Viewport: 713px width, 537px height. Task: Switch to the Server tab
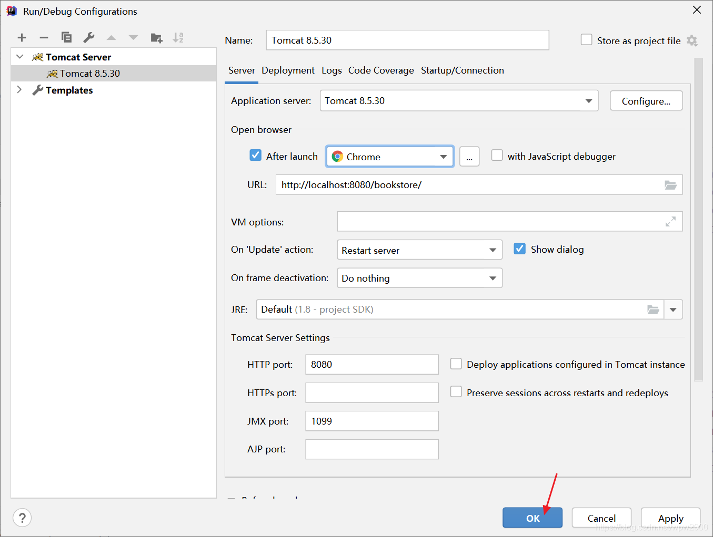pyautogui.click(x=242, y=70)
